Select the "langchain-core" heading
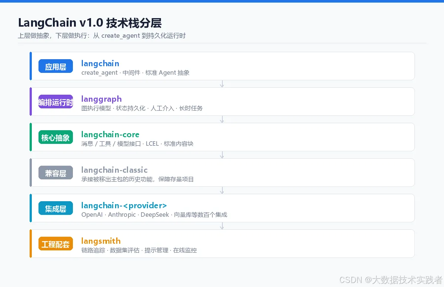The width and height of the screenshot is (444, 287). pos(110,134)
